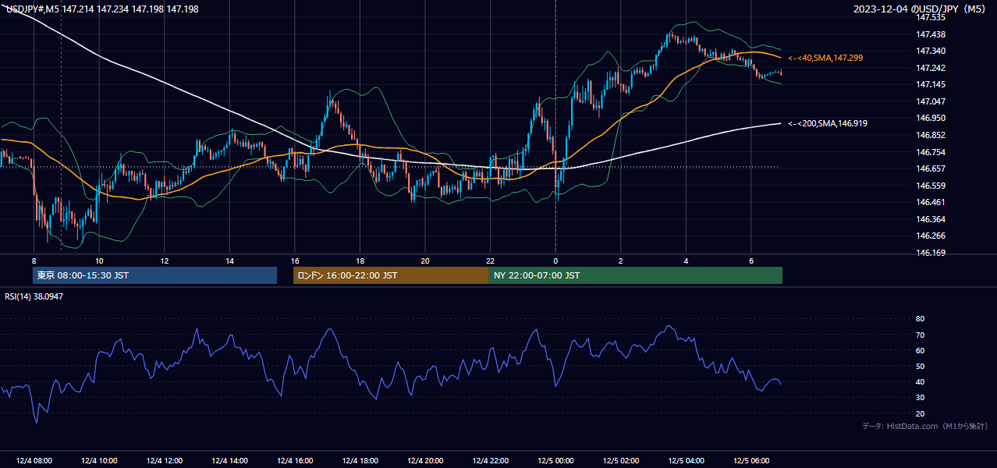Click the 12/4 08:00 time axis label
997x468 pixels.
point(34,461)
